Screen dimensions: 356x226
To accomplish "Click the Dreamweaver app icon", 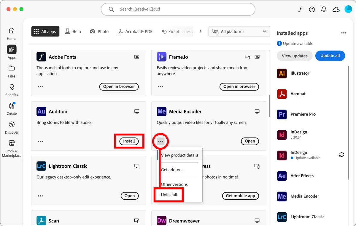I will click(161, 221).
